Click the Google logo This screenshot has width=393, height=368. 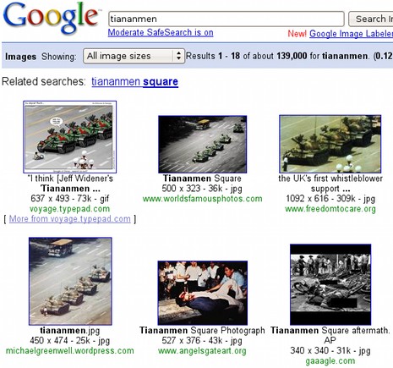(51, 18)
